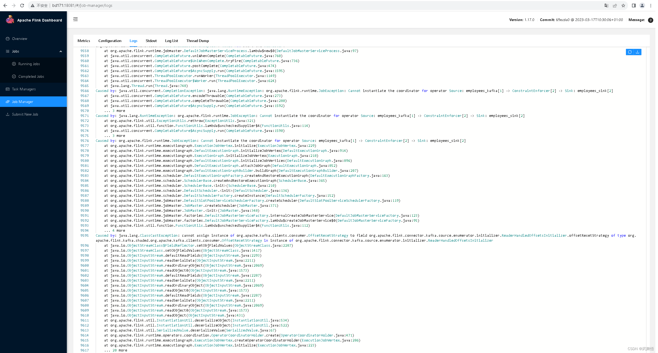658x353 pixels.
Task: Select the Running Jobs play icon
Action: pos(14,64)
